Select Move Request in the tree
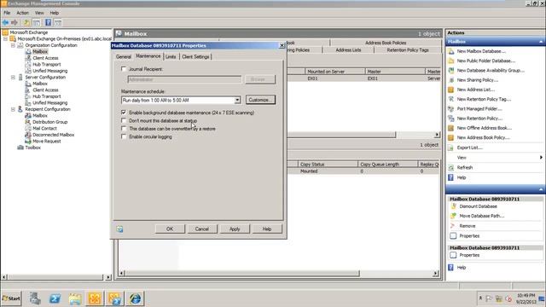Screen dimensions: 546x307 coord(47,142)
